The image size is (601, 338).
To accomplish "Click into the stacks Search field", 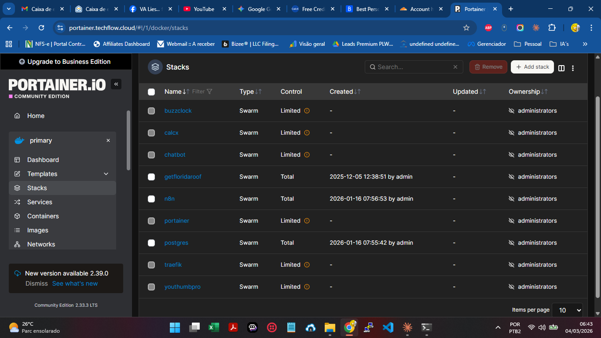I will coord(411,67).
